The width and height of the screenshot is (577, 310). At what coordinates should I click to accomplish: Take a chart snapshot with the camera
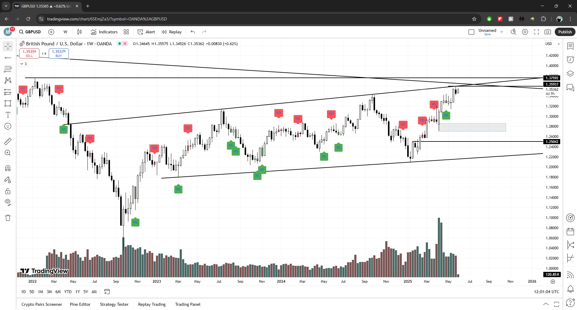(548, 32)
